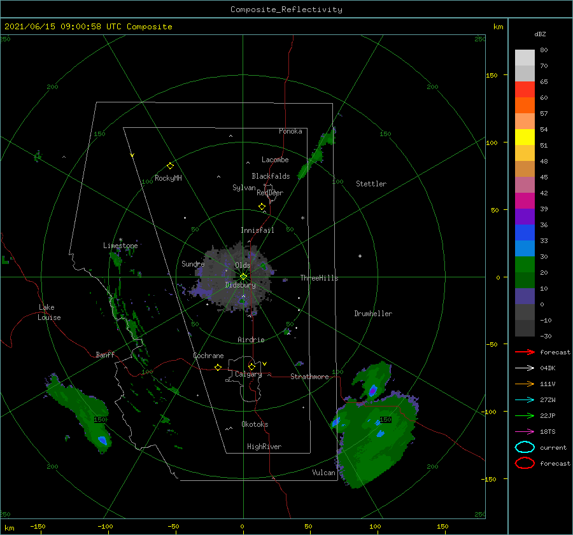Click the cyan 27ZW arrow icon
Viewport: 573px width, 535px height.
coord(525,400)
